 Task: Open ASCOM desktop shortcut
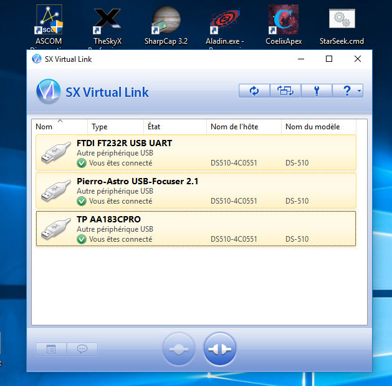pyautogui.click(x=49, y=25)
